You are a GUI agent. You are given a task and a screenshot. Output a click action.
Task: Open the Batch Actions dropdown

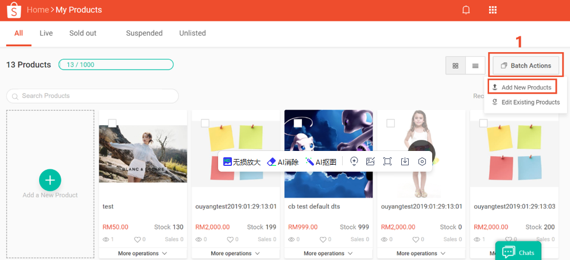526,65
